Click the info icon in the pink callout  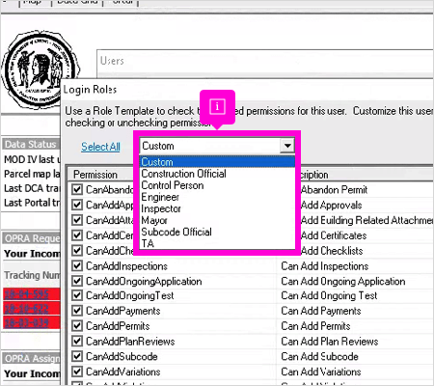(217, 106)
